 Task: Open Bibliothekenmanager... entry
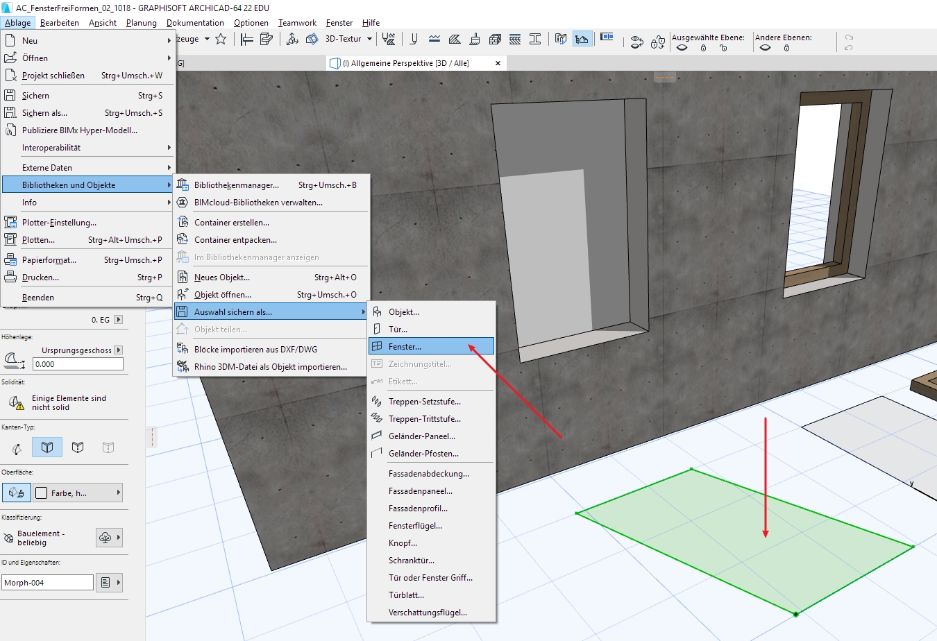pos(271,185)
